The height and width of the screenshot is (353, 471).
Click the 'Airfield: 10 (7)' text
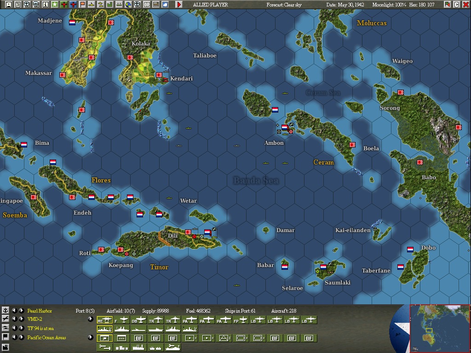point(121,311)
